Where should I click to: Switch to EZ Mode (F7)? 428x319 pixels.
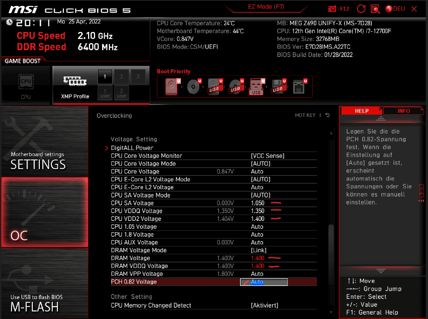tap(266, 7)
